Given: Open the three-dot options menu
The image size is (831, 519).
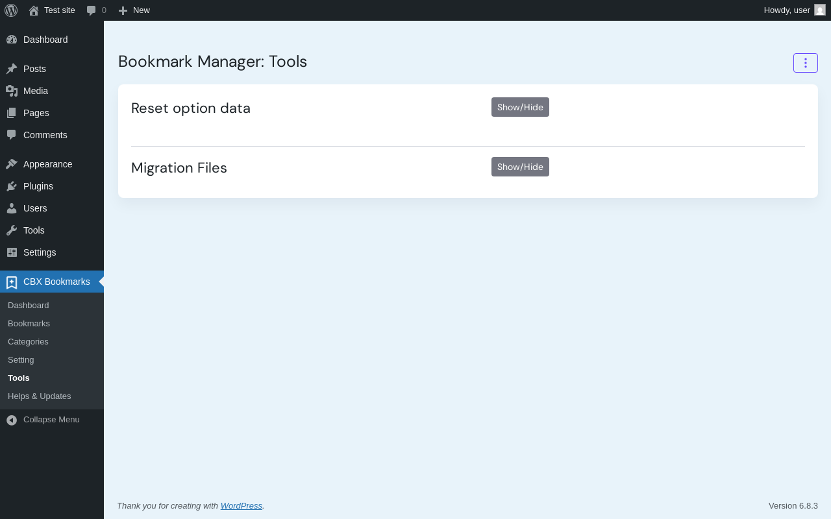Looking at the screenshot, I should coord(805,63).
